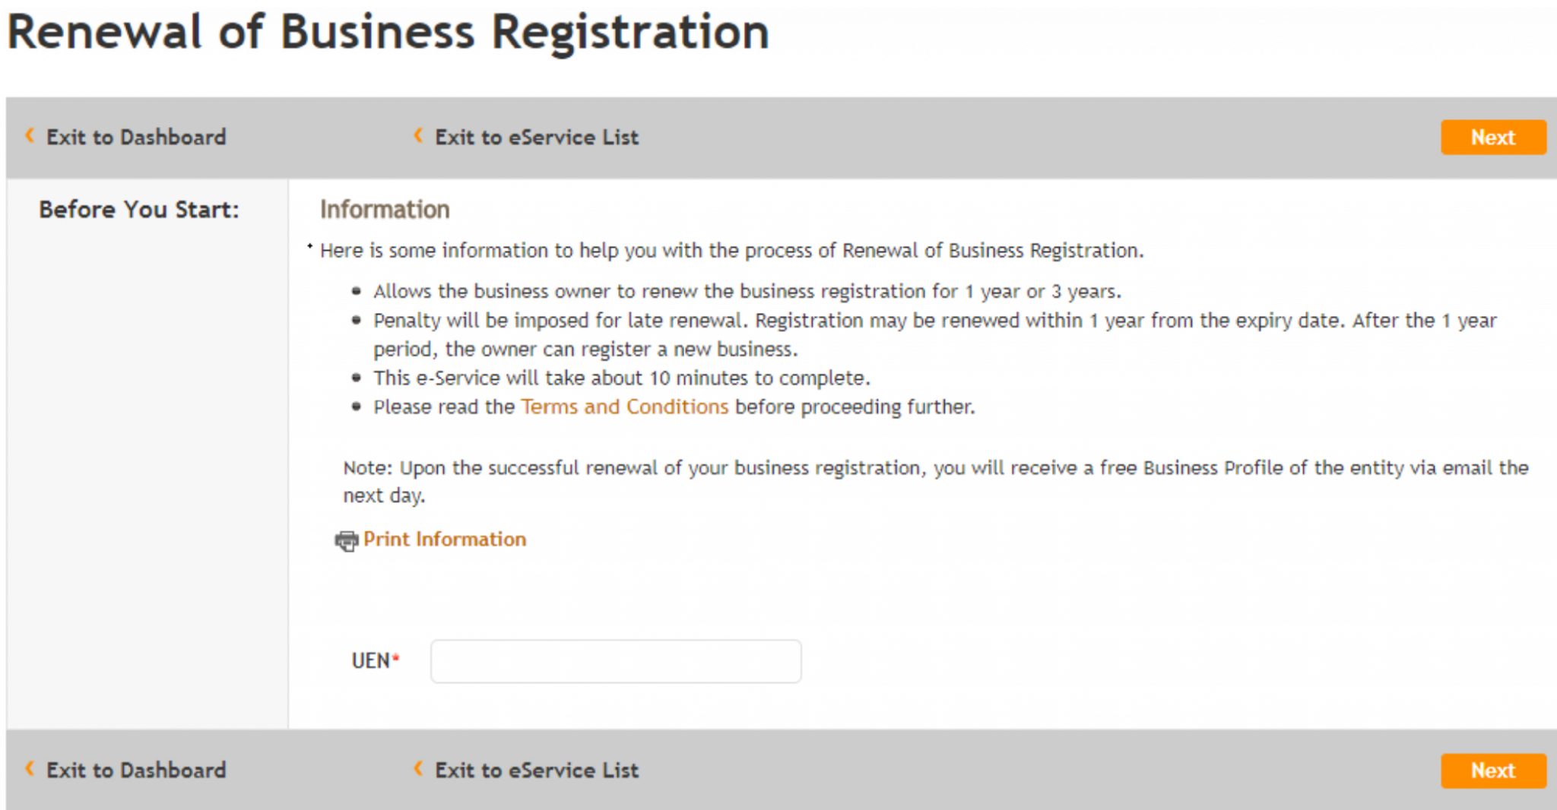Choose Exit to eService List in the bottom bar

[x=537, y=770]
